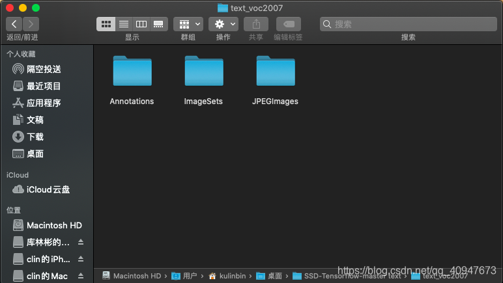Click text_voc2007 in the path bar
The width and height of the screenshot is (503, 283).
[x=440, y=276]
